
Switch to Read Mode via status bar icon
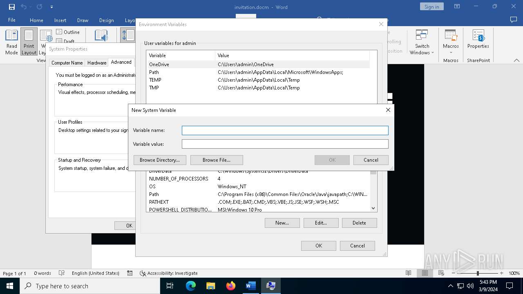408,273
